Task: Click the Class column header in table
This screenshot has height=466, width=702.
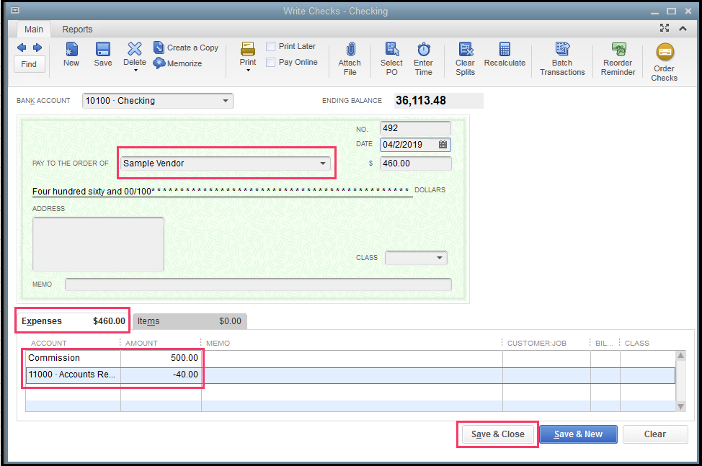Action: coord(636,343)
